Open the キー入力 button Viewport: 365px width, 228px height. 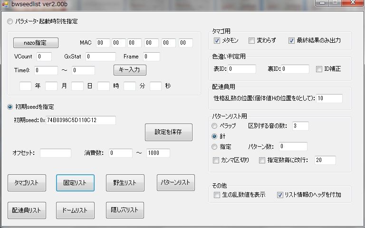[130, 70]
